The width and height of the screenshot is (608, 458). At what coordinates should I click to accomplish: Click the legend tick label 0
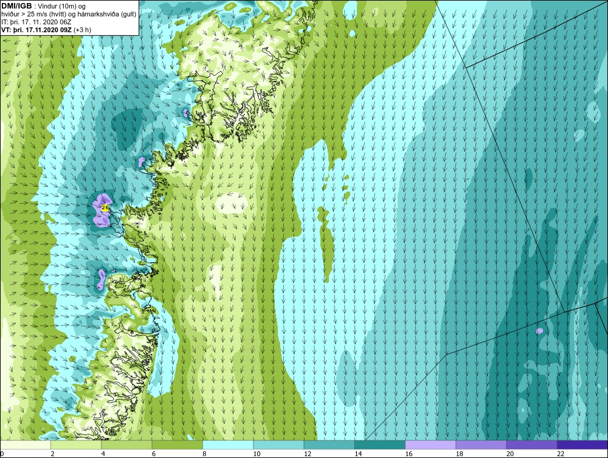(2, 454)
